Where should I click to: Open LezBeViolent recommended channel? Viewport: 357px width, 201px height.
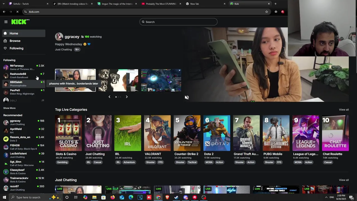pyautogui.click(x=24, y=155)
